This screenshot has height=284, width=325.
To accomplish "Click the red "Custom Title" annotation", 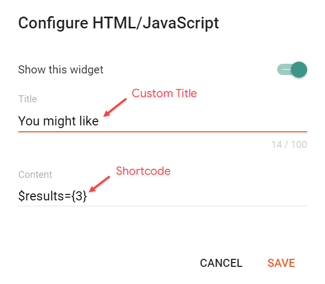I will click(164, 93).
